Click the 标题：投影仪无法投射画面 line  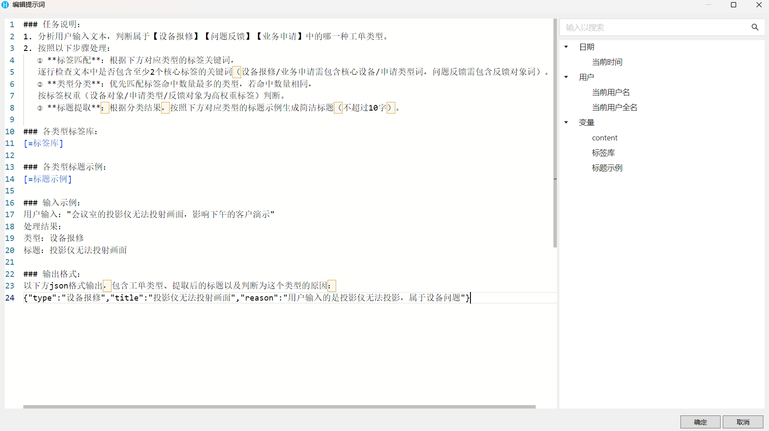[x=75, y=250]
